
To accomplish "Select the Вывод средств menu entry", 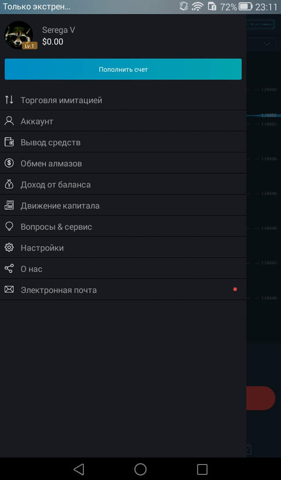I will (123, 142).
